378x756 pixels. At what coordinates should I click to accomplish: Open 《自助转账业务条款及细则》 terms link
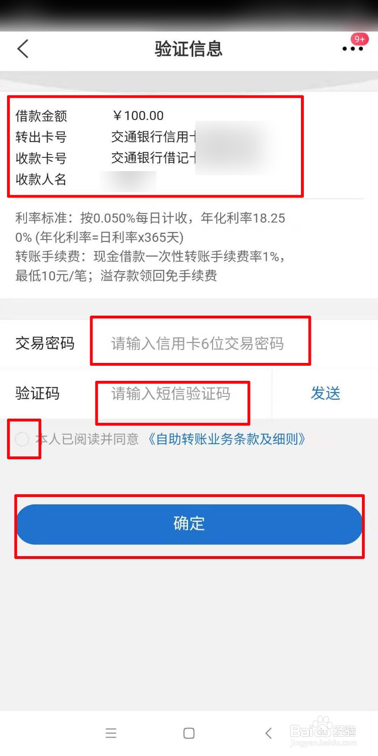pyautogui.click(x=226, y=439)
